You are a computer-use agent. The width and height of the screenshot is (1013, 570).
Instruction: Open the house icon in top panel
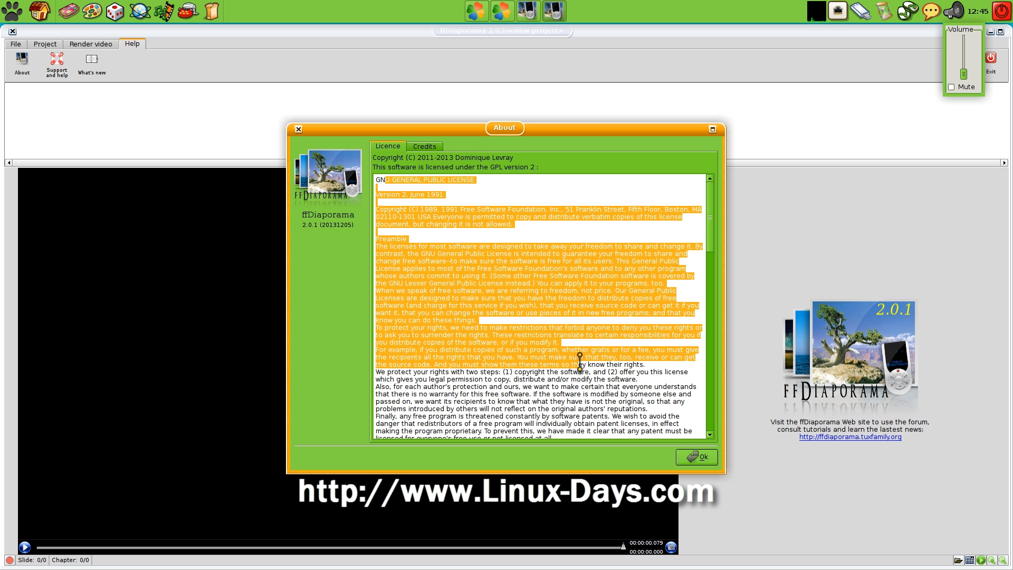(40, 11)
